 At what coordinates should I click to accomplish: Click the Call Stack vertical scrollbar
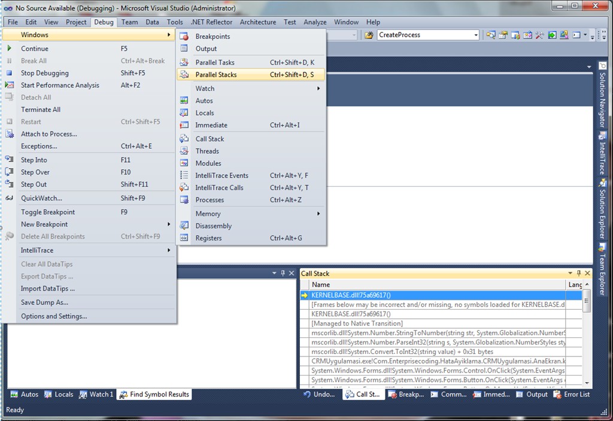pos(587,333)
